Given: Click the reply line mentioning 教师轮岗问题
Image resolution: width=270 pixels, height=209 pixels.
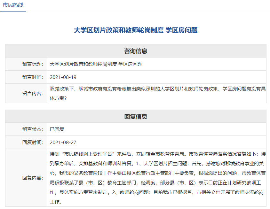Looking at the screenshot, I should [157, 192].
